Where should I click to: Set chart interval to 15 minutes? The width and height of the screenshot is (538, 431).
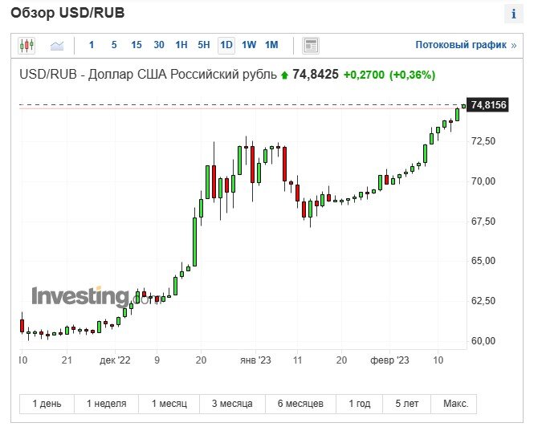point(137,45)
